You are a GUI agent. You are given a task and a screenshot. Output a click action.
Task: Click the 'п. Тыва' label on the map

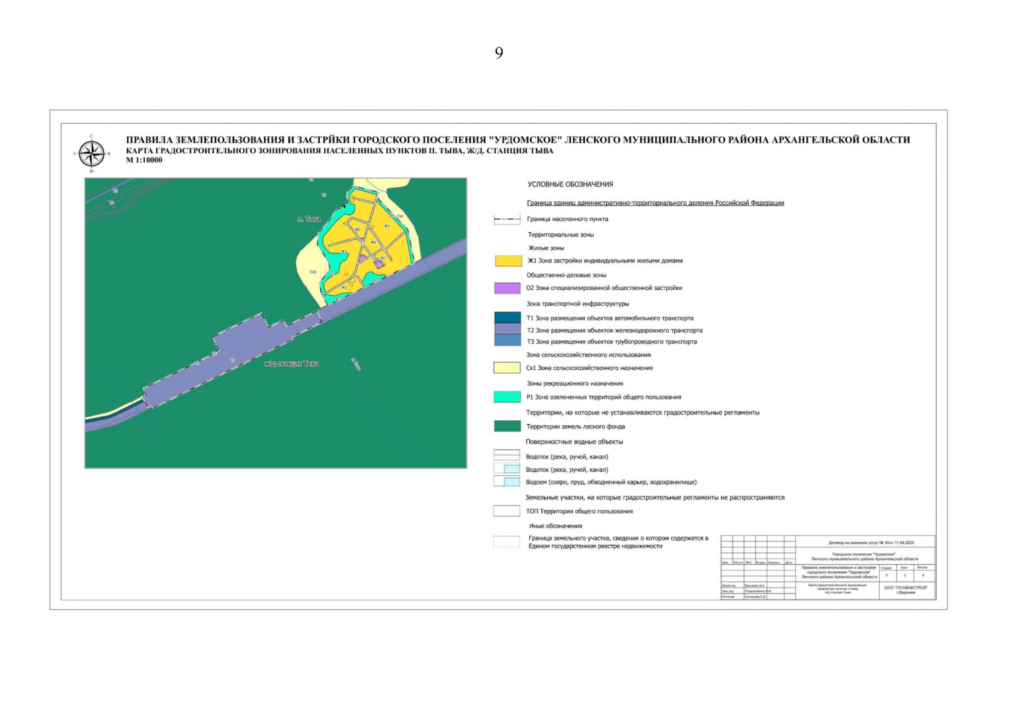pos(309,219)
